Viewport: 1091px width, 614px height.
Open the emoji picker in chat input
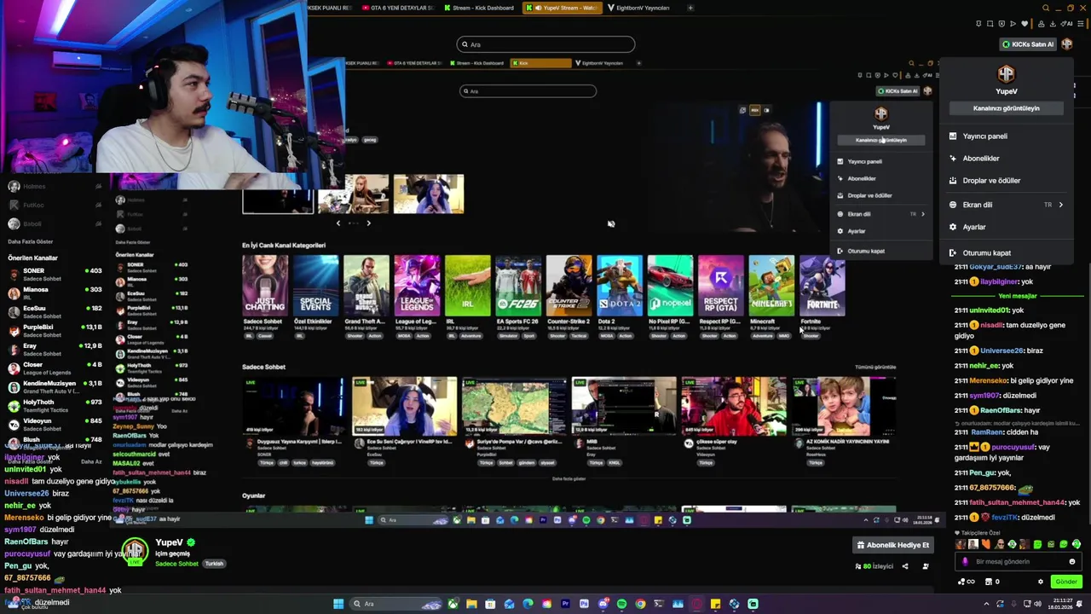[1072, 562]
